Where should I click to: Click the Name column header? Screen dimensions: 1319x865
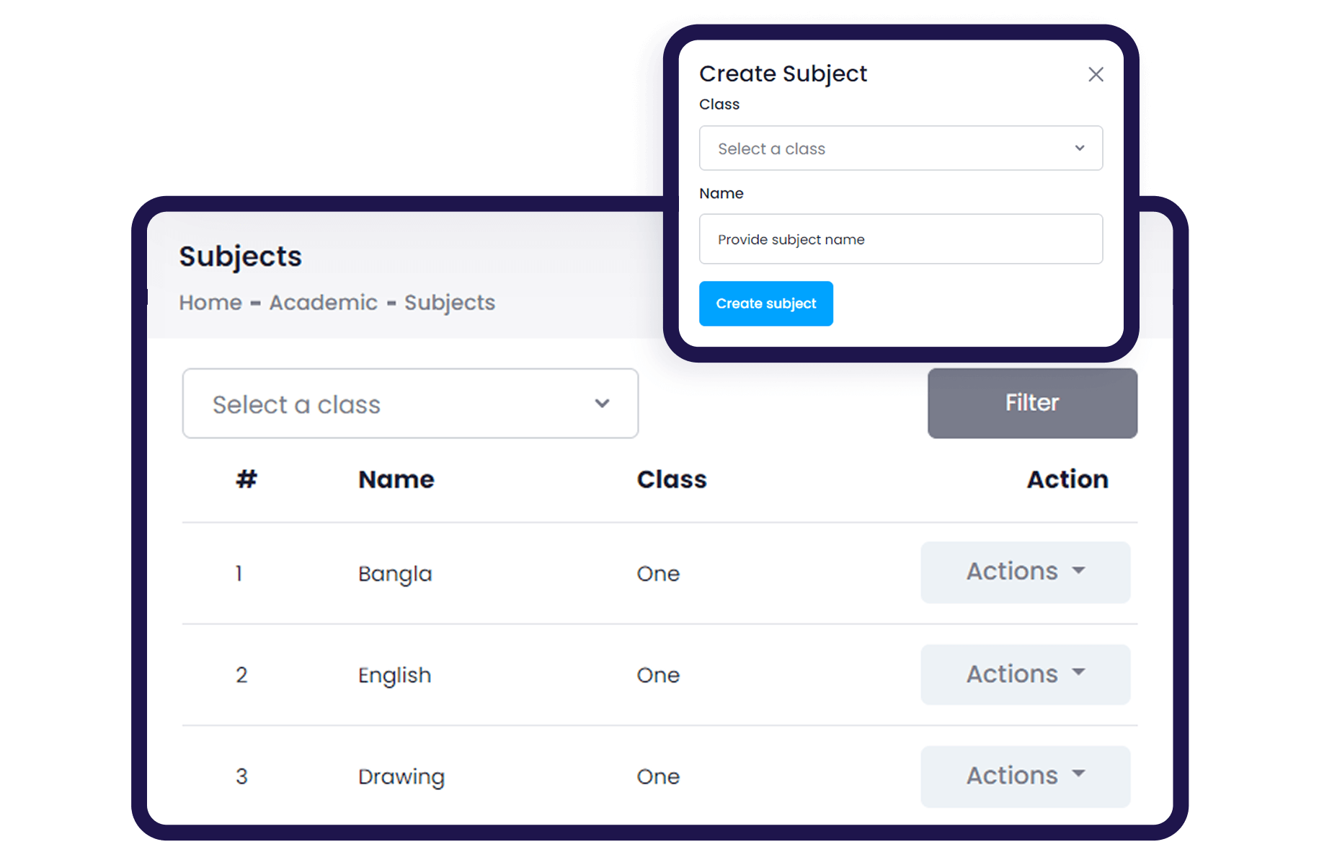(x=396, y=480)
